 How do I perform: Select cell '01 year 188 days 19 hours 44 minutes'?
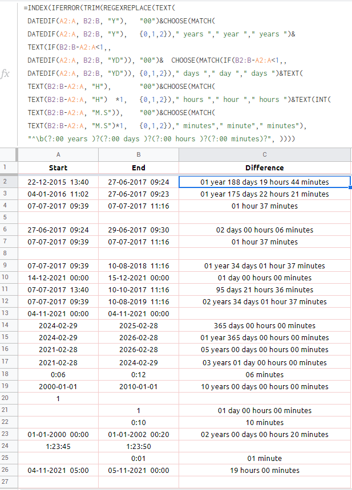pos(265,182)
